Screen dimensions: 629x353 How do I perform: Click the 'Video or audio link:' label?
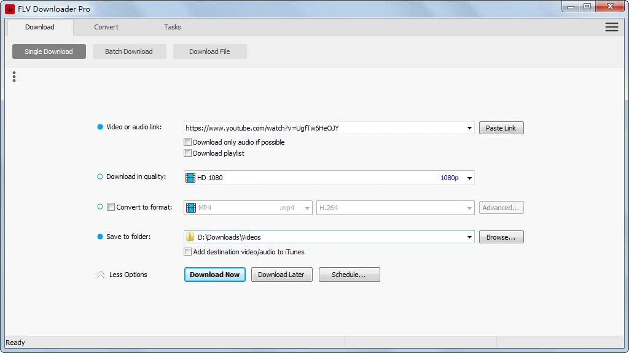pyautogui.click(x=134, y=127)
